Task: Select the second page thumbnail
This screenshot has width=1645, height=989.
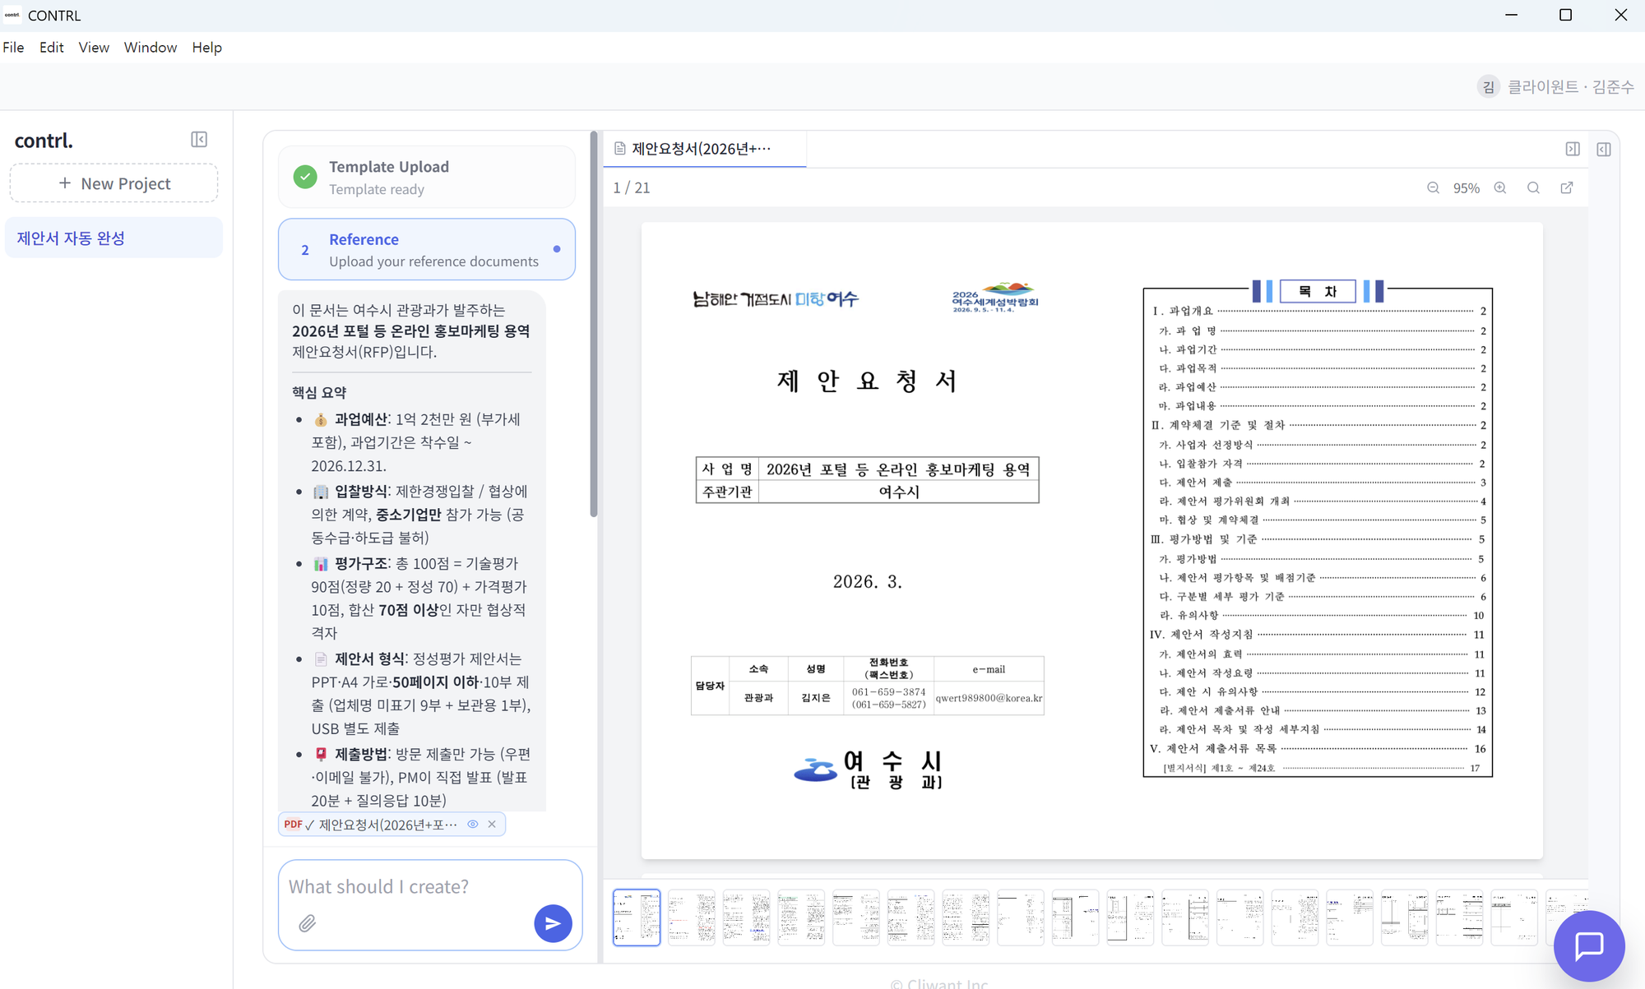Action: (x=691, y=917)
